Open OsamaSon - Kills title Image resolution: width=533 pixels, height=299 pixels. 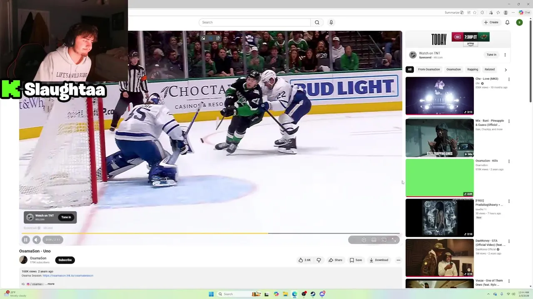pos(487,161)
